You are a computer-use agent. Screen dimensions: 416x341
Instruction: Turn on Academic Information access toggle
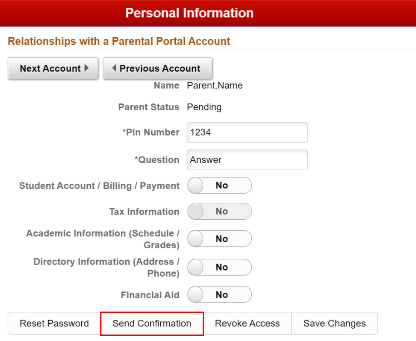219,239
